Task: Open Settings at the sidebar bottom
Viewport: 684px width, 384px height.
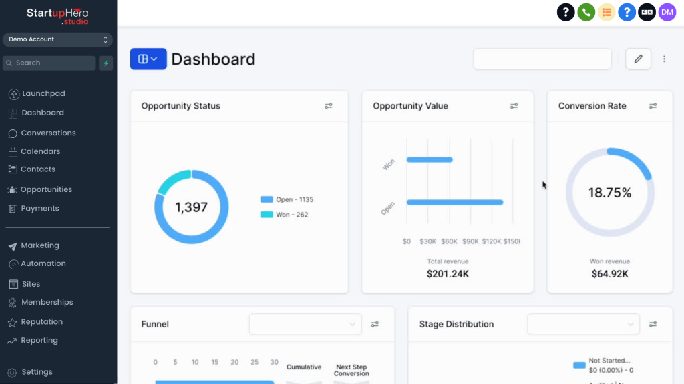Action: coord(37,372)
